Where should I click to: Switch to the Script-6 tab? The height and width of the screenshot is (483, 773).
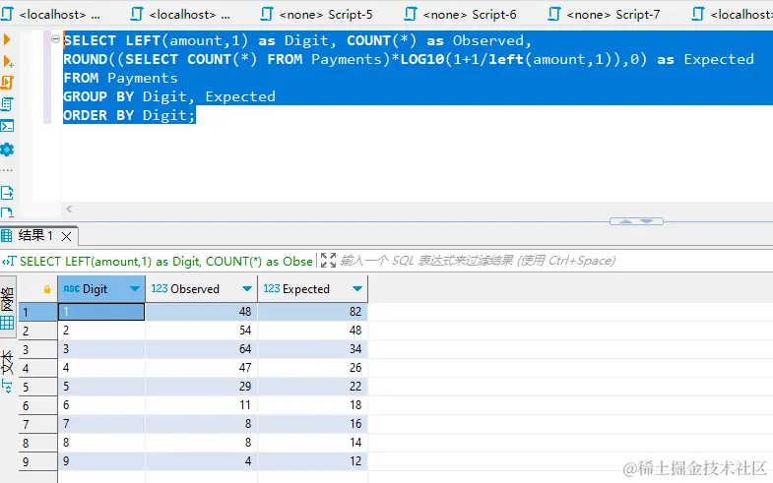460,15
